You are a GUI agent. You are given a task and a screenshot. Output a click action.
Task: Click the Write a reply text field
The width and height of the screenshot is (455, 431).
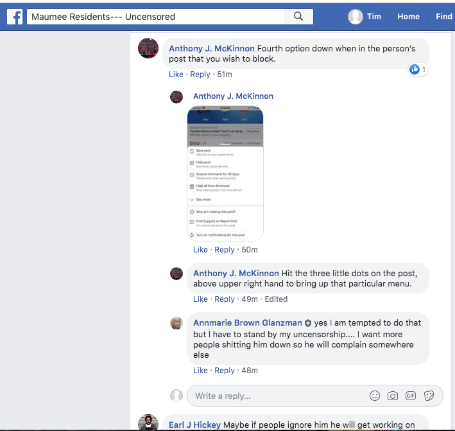pyautogui.click(x=276, y=396)
